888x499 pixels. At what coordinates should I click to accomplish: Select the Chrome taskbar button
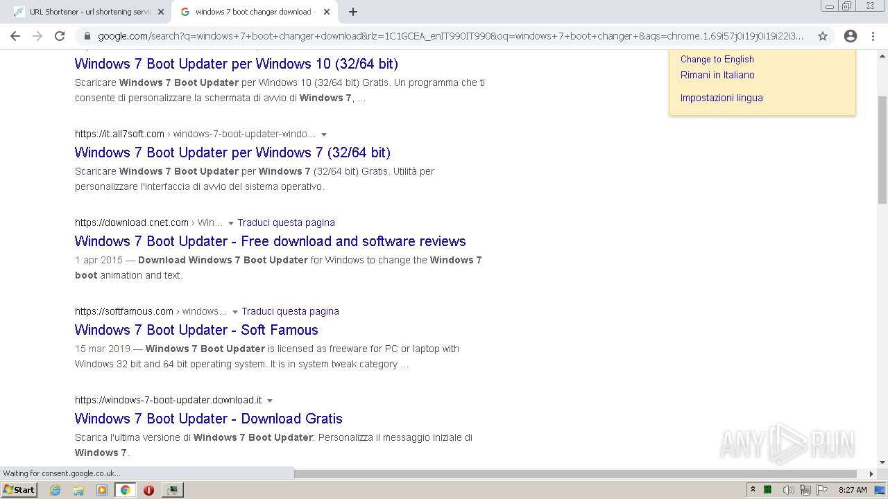pos(126,490)
